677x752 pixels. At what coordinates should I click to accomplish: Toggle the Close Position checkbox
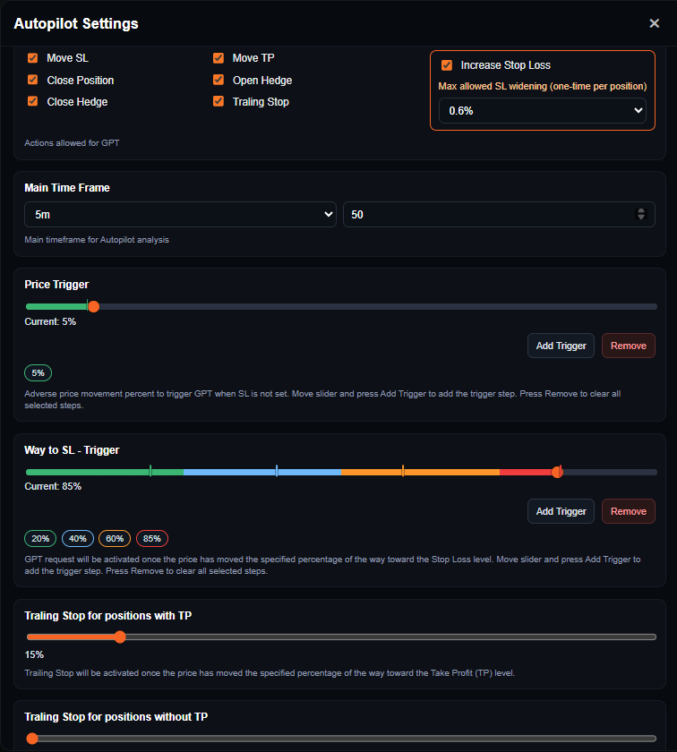tap(32, 80)
